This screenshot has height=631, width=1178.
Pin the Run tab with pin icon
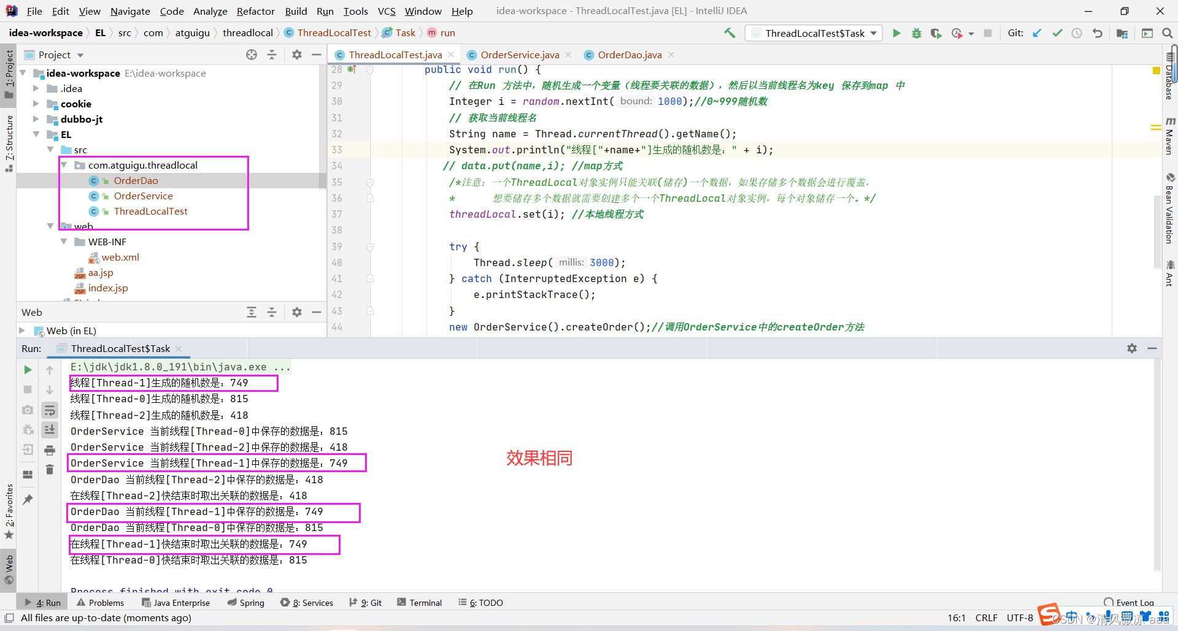click(28, 499)
